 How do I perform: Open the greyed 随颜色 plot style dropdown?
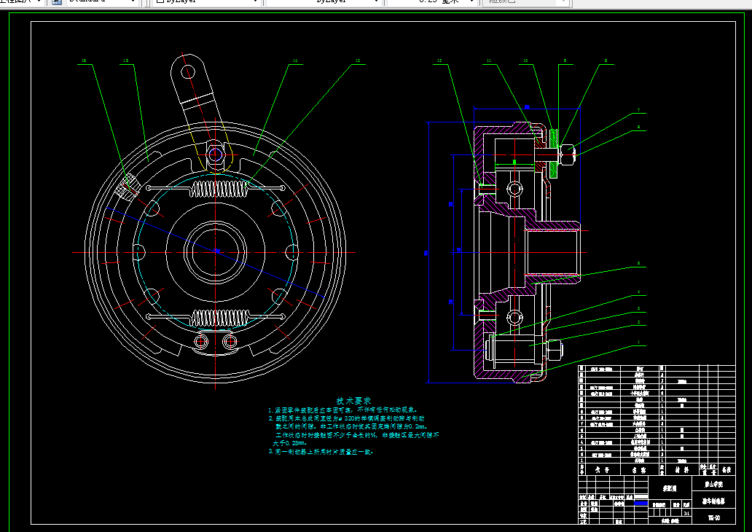point(526,2)
